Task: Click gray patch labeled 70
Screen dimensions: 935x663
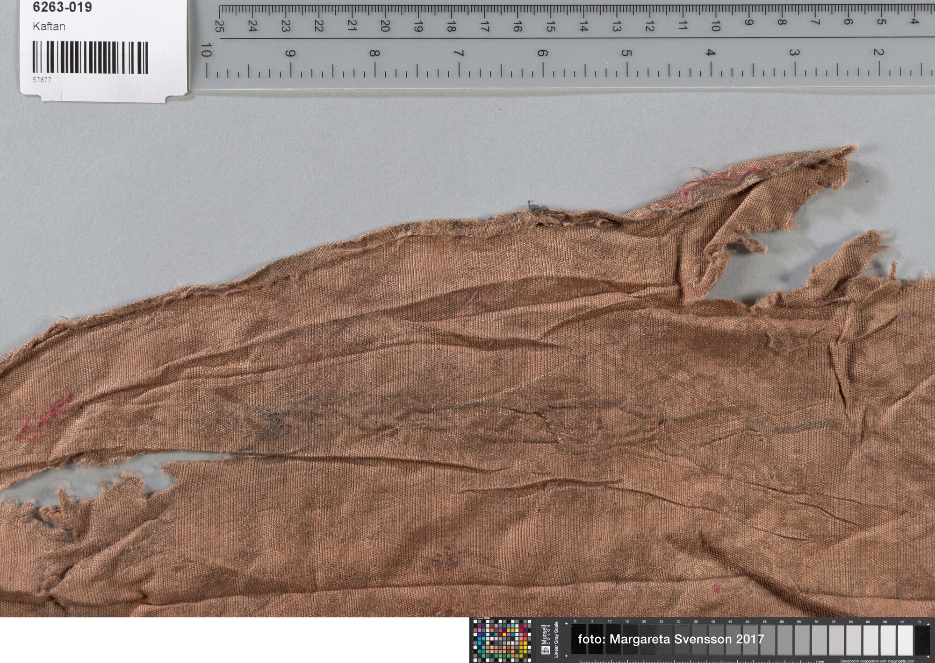Action: [819, 641]
